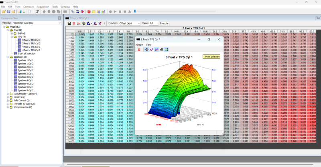Click the red record circle icon in main toolbar
Screen dimensions: 321x167
click(88, 12)
